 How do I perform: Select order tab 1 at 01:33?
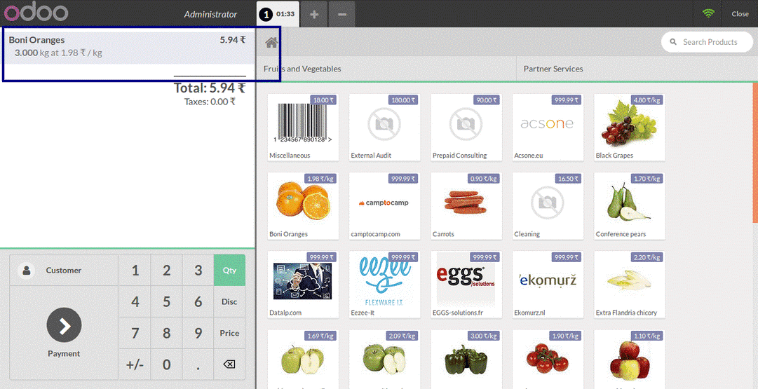pos(278,15)
